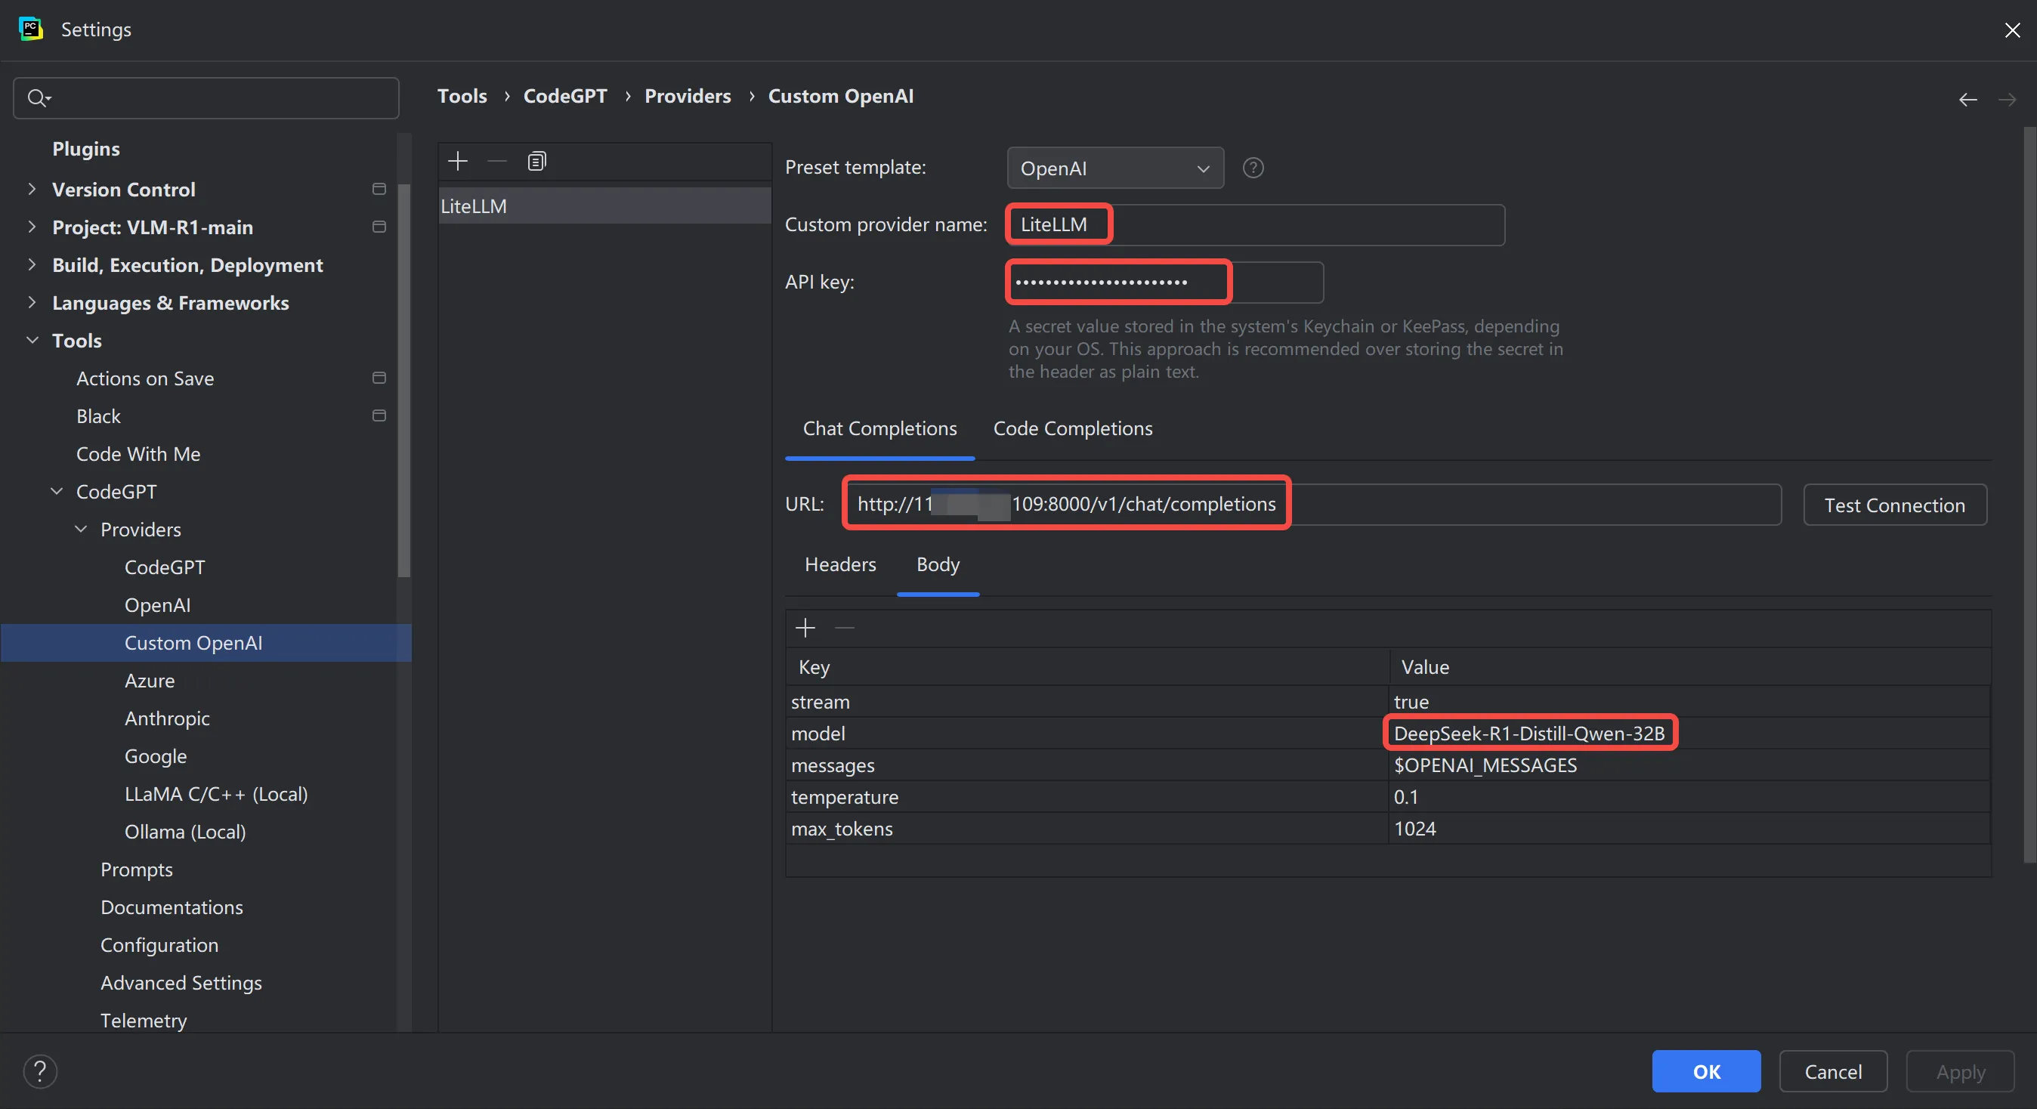
Task: Open the Telemetry settings page
Action: 143,1021
